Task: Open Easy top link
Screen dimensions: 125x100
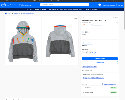Action: (x=34, y=1)
